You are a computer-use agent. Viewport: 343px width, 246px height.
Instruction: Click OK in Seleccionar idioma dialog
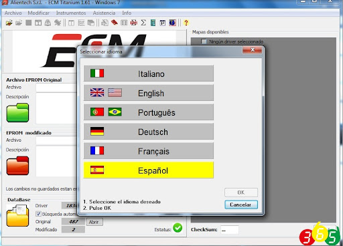[x=241, y=193]
